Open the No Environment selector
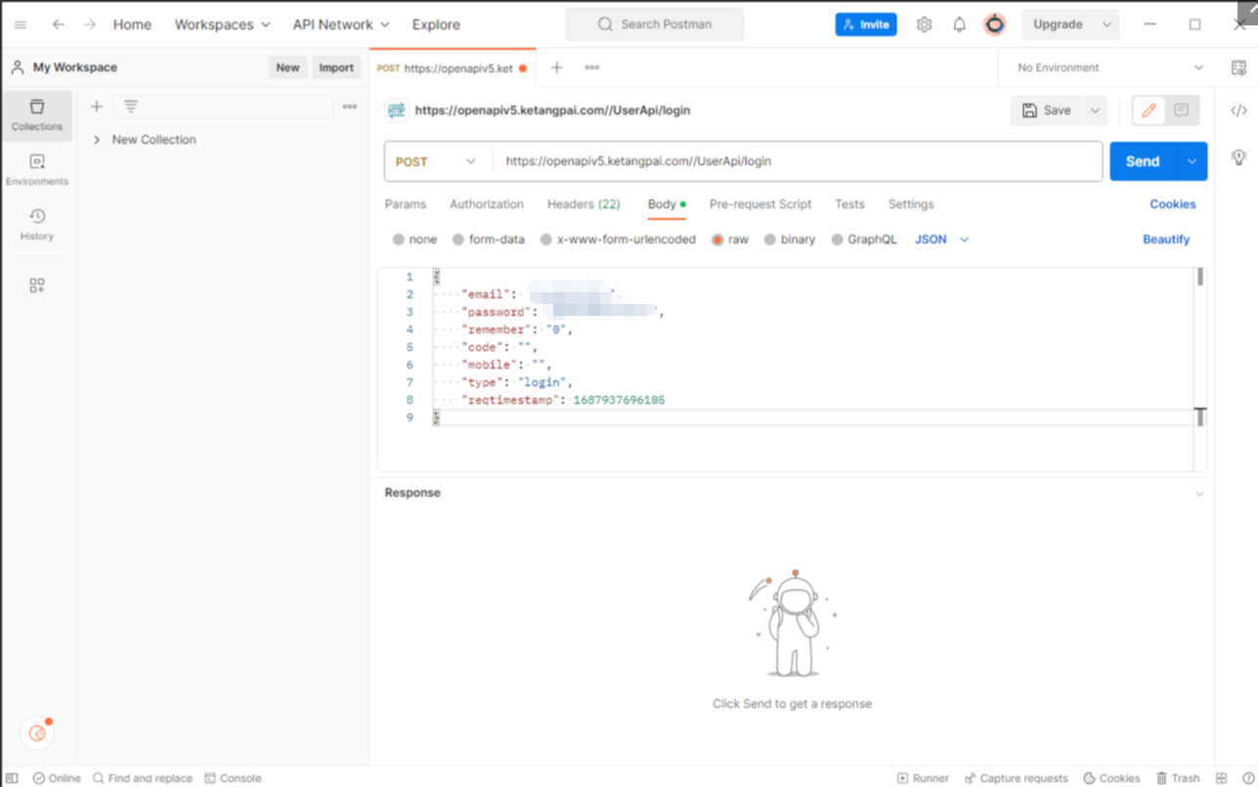Screen dimensions: 1258x787 point(1110,67)
